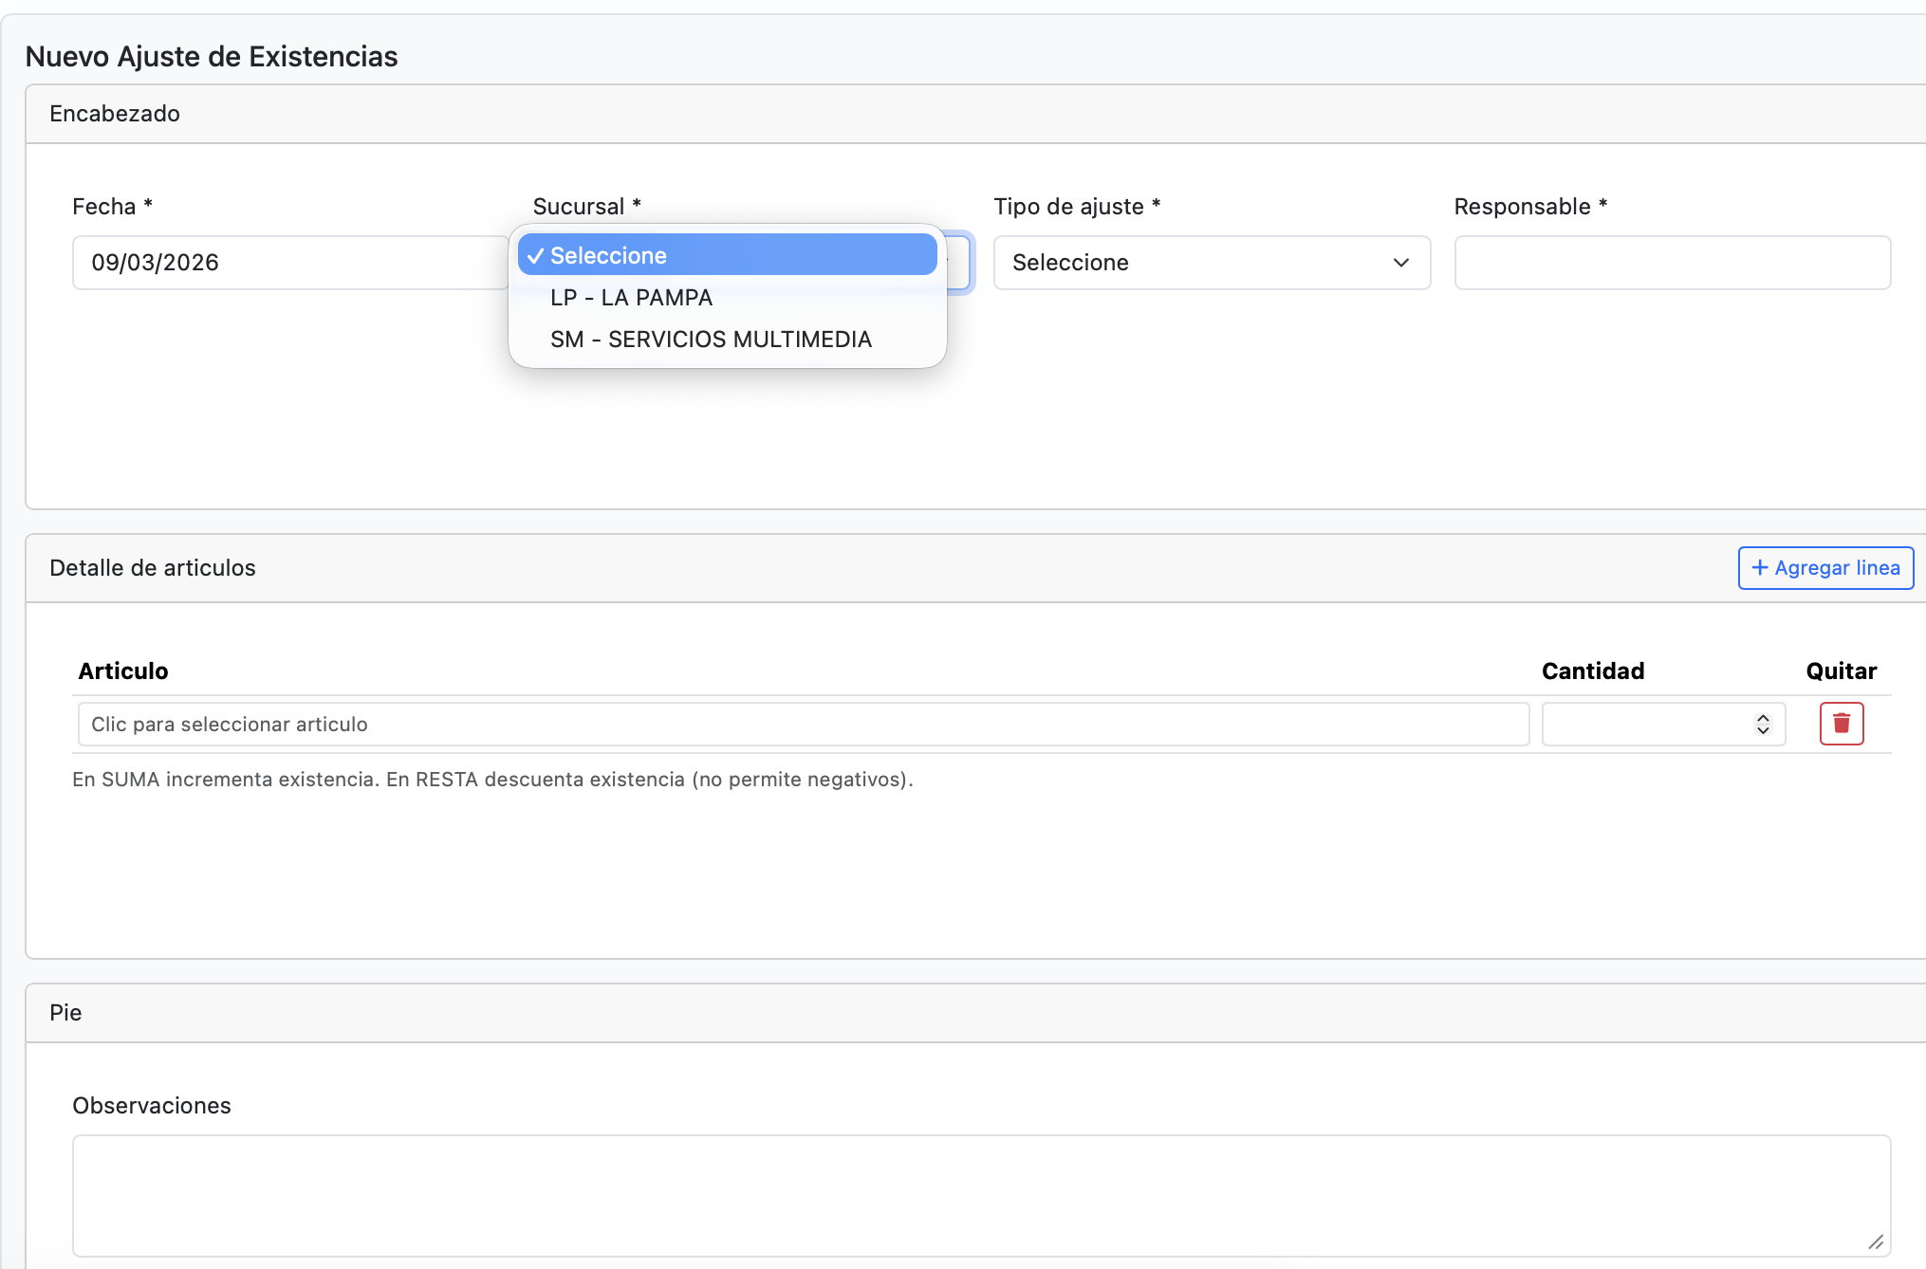Image resolution: width=1926 pixels, height=1269 pixels.
Task: Click the Responsable field label
Action: click(x=1522, y=207)
